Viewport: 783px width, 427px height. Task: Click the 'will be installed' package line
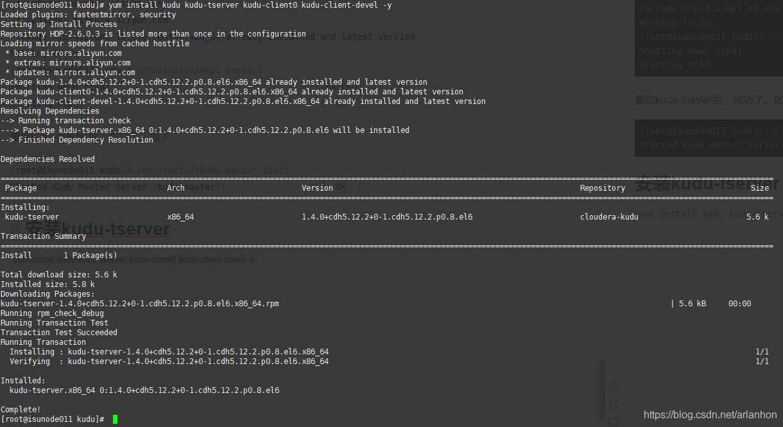pos(205,130)
